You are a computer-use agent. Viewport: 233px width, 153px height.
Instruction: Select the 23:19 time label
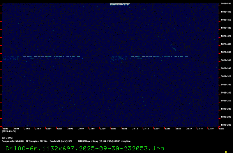coord(211,129)
